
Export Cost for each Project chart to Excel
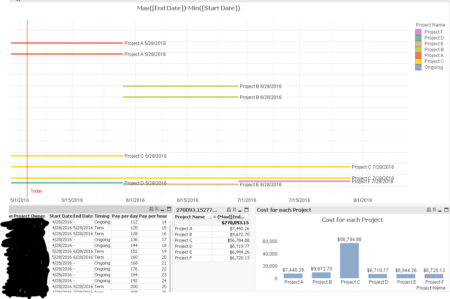(x=434, y=210)
